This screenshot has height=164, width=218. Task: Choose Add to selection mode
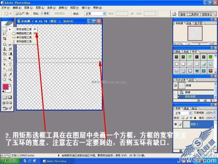pos(20,13)
